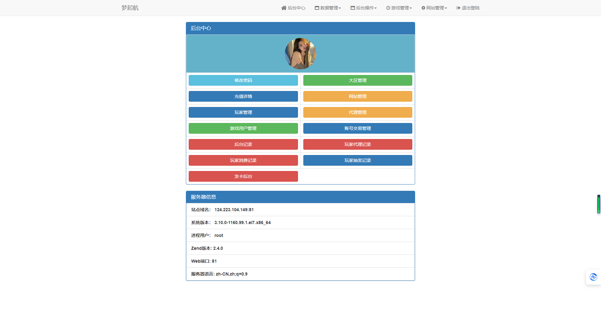The height and width of the screenshot is (316, 601).
Task: Open 代理管理 orange button
Action: click(358, 112)
